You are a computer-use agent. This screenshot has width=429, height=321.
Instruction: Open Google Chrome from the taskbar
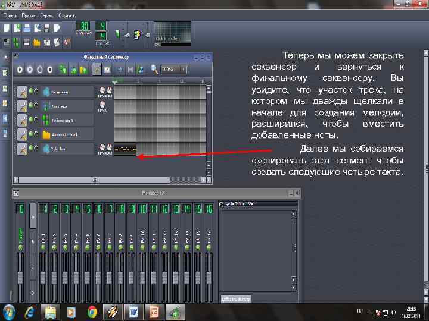coord(92,311)
